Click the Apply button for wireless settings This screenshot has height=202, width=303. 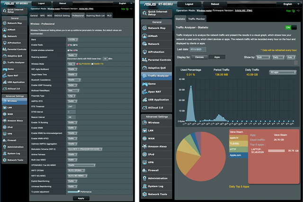point(81,198)
